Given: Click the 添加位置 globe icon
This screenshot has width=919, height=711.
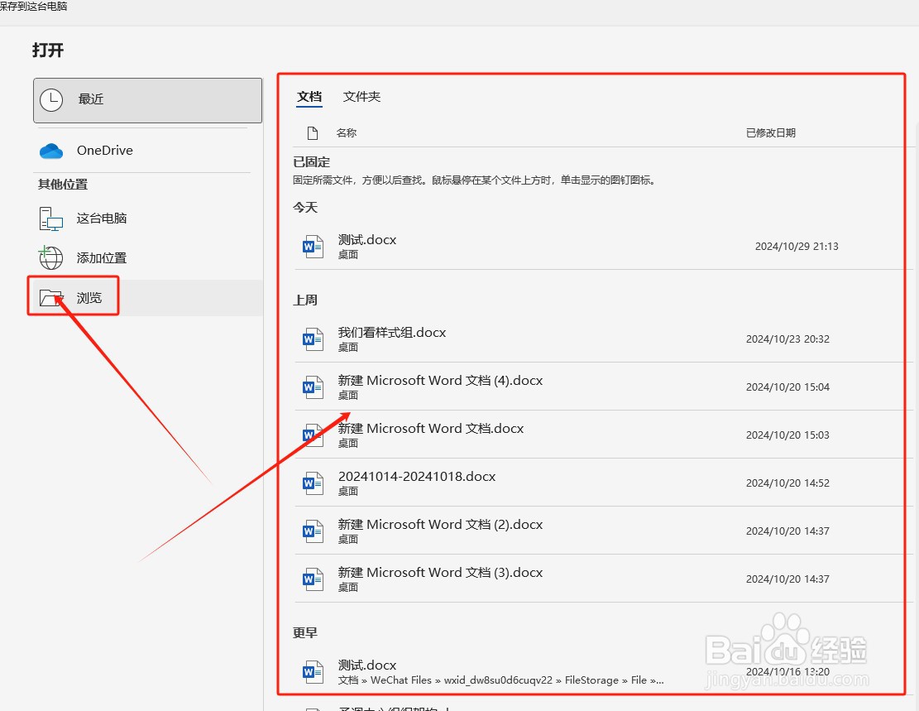Looking at the screenshot, I should tap(50, 257).
